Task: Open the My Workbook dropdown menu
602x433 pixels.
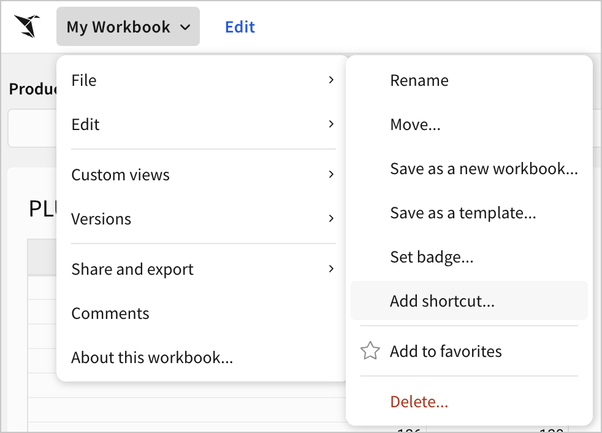Action: coord(128,27)
